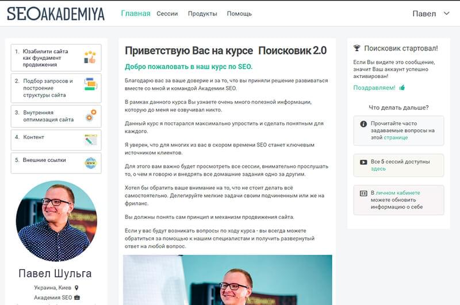Follow the странице FAQ link
Viewport: 460px width, 305px height.
point(396,137)
